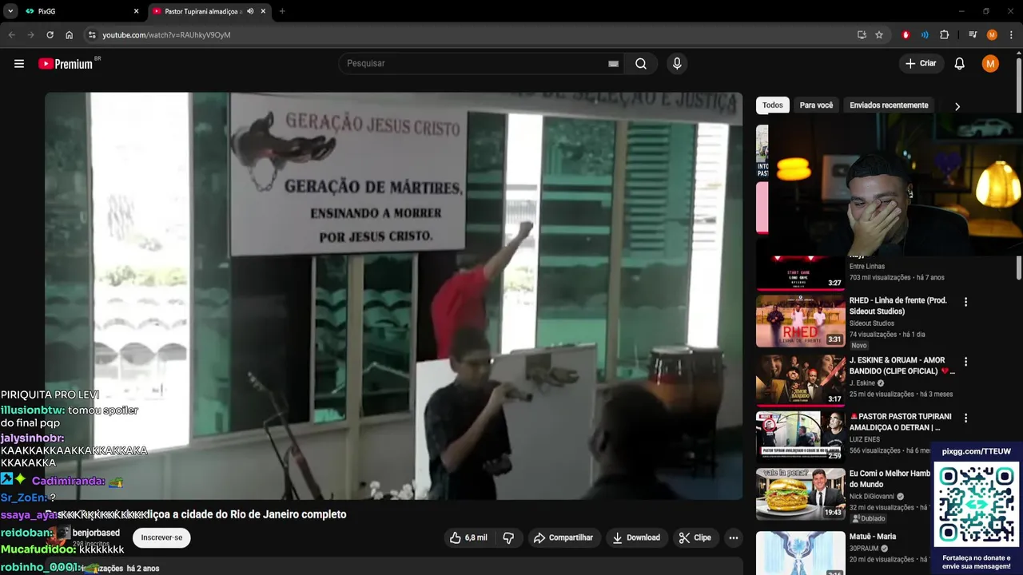Go back with browser back arrow
1023x575 pixels.
point(12,35)
